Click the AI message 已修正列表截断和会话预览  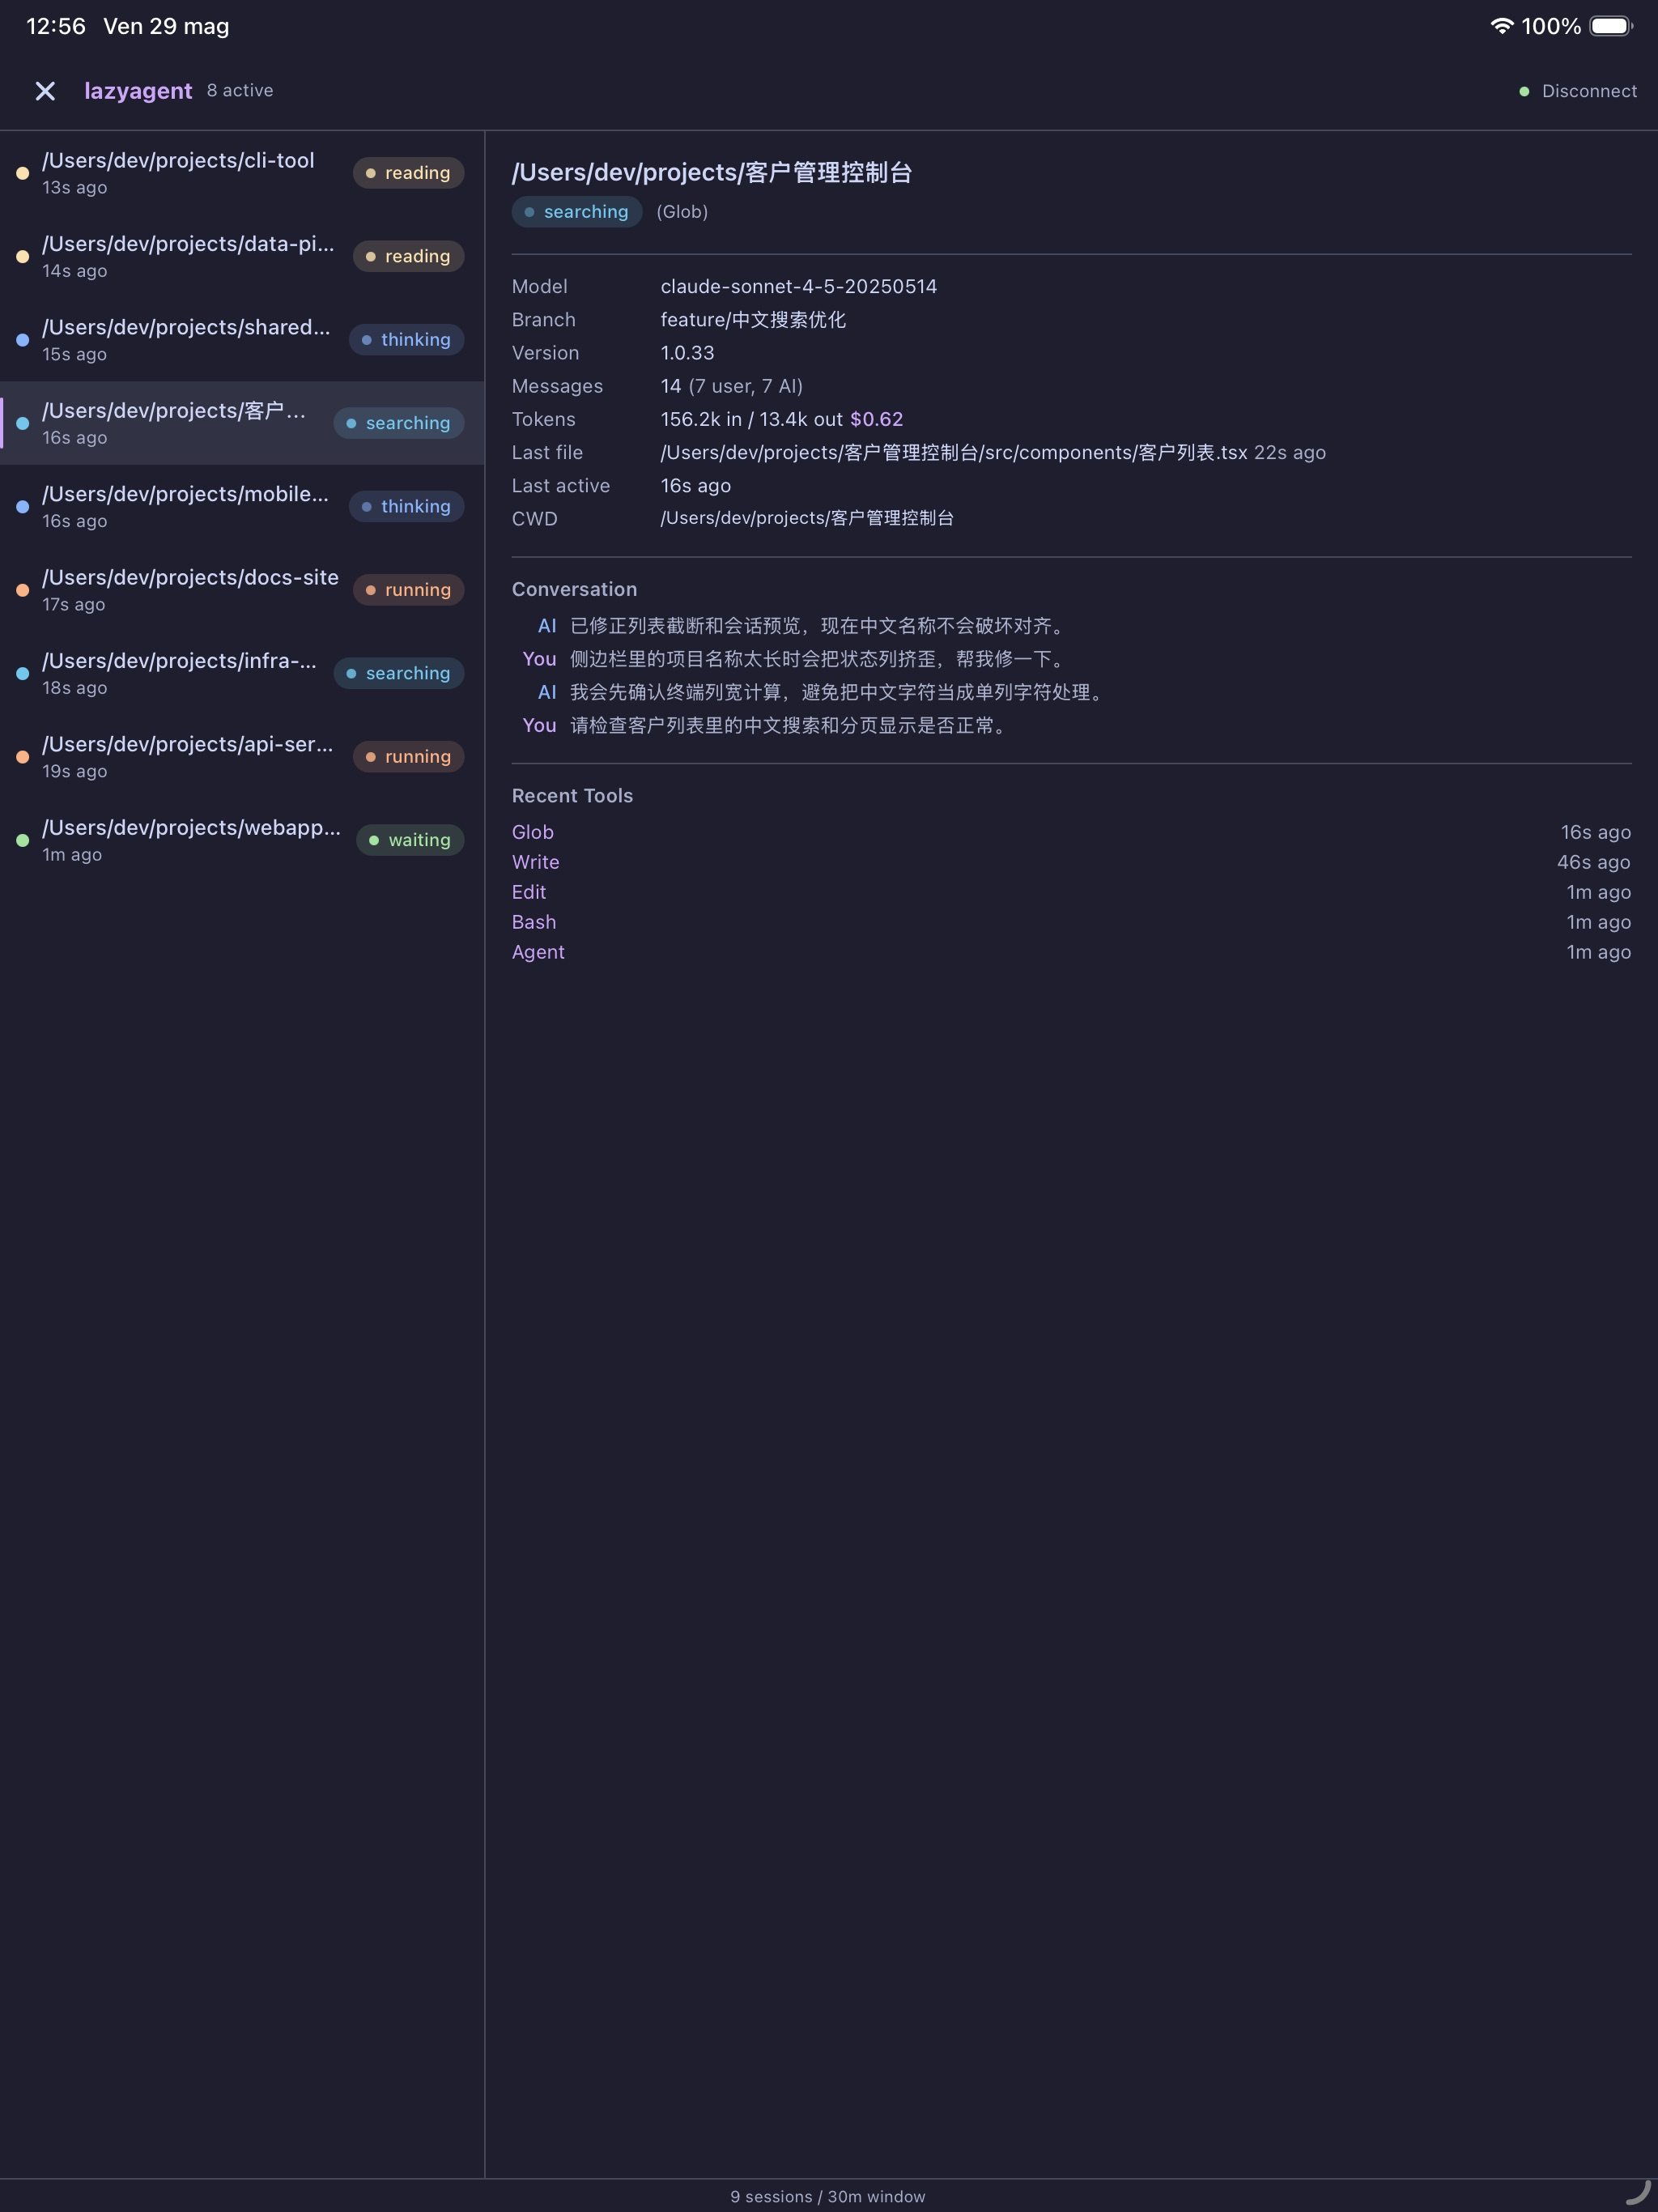click(x=820, y=626)
